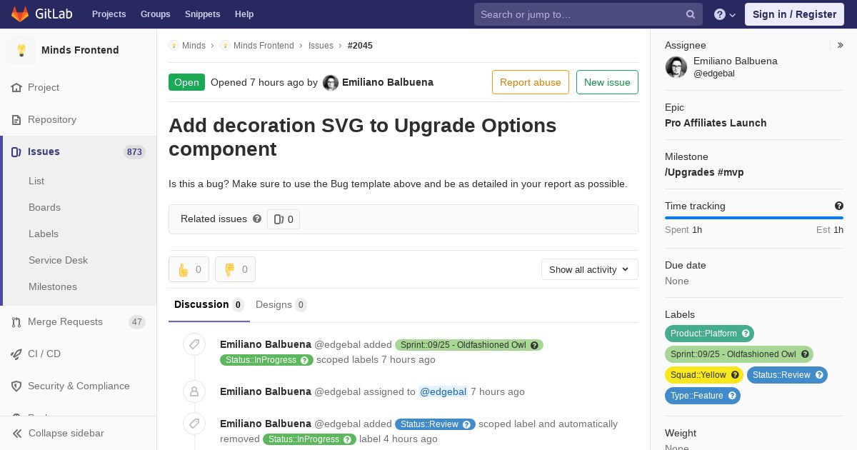The height and width of the screenshot is (450, 857).
Task: Click the thumbs up reaction
Action: click(x=189, y=269)
